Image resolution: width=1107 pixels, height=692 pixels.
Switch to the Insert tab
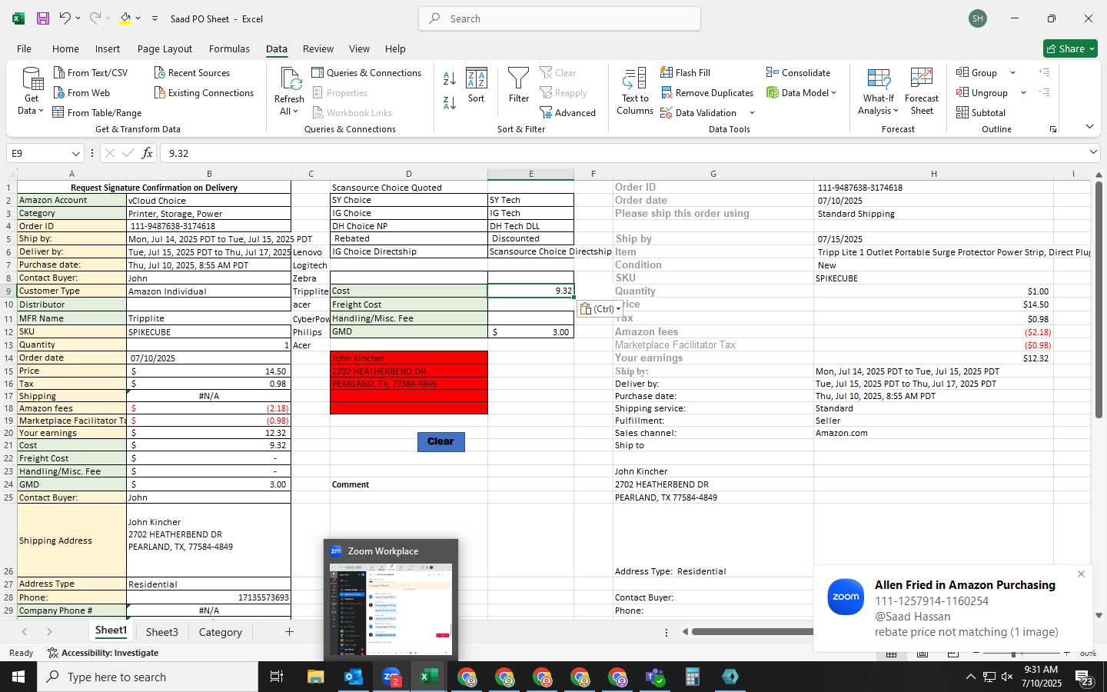pos(108,48)
